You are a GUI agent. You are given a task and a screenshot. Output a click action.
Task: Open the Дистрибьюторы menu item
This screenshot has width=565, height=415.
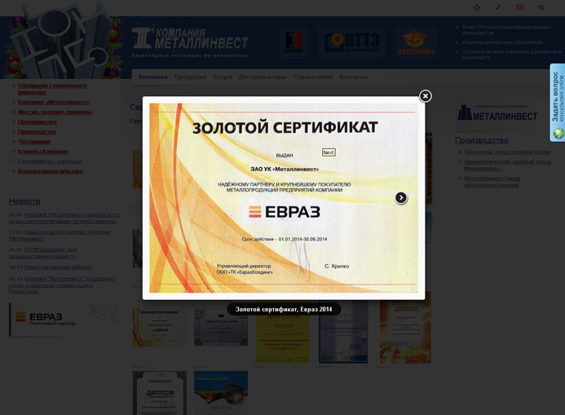click(263, 77)
